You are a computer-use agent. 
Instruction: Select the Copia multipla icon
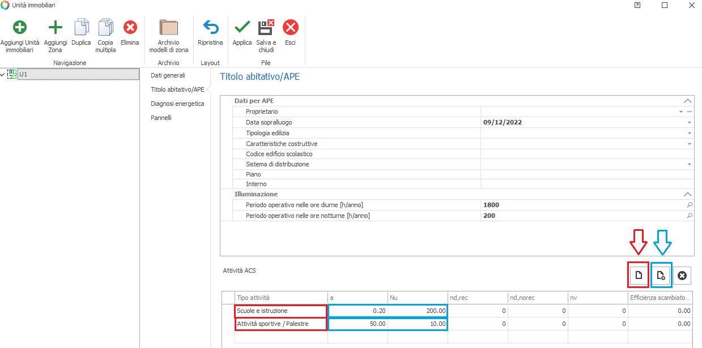[x=105, y=28]
